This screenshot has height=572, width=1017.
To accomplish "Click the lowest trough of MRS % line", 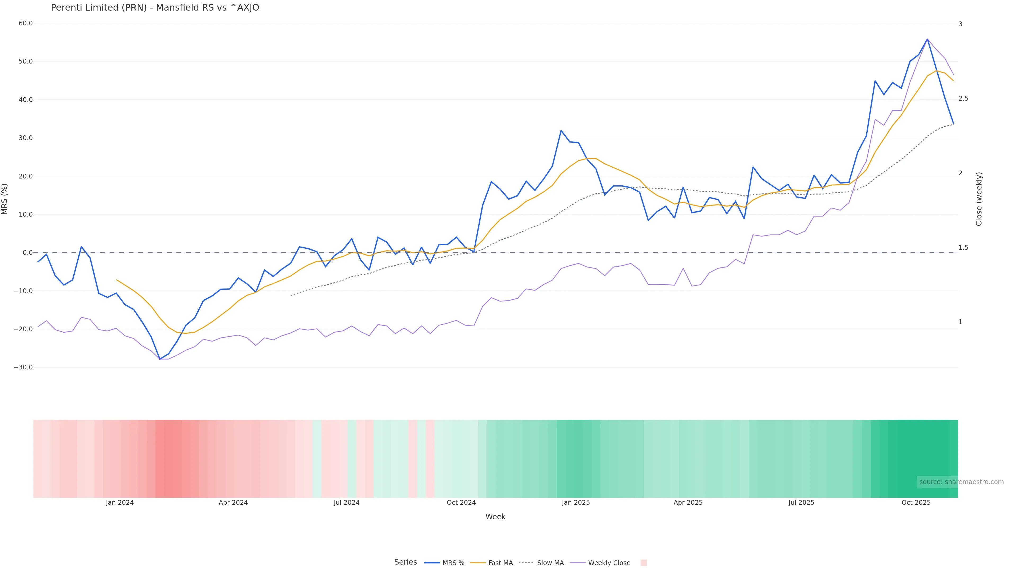I will coord(160,359).
